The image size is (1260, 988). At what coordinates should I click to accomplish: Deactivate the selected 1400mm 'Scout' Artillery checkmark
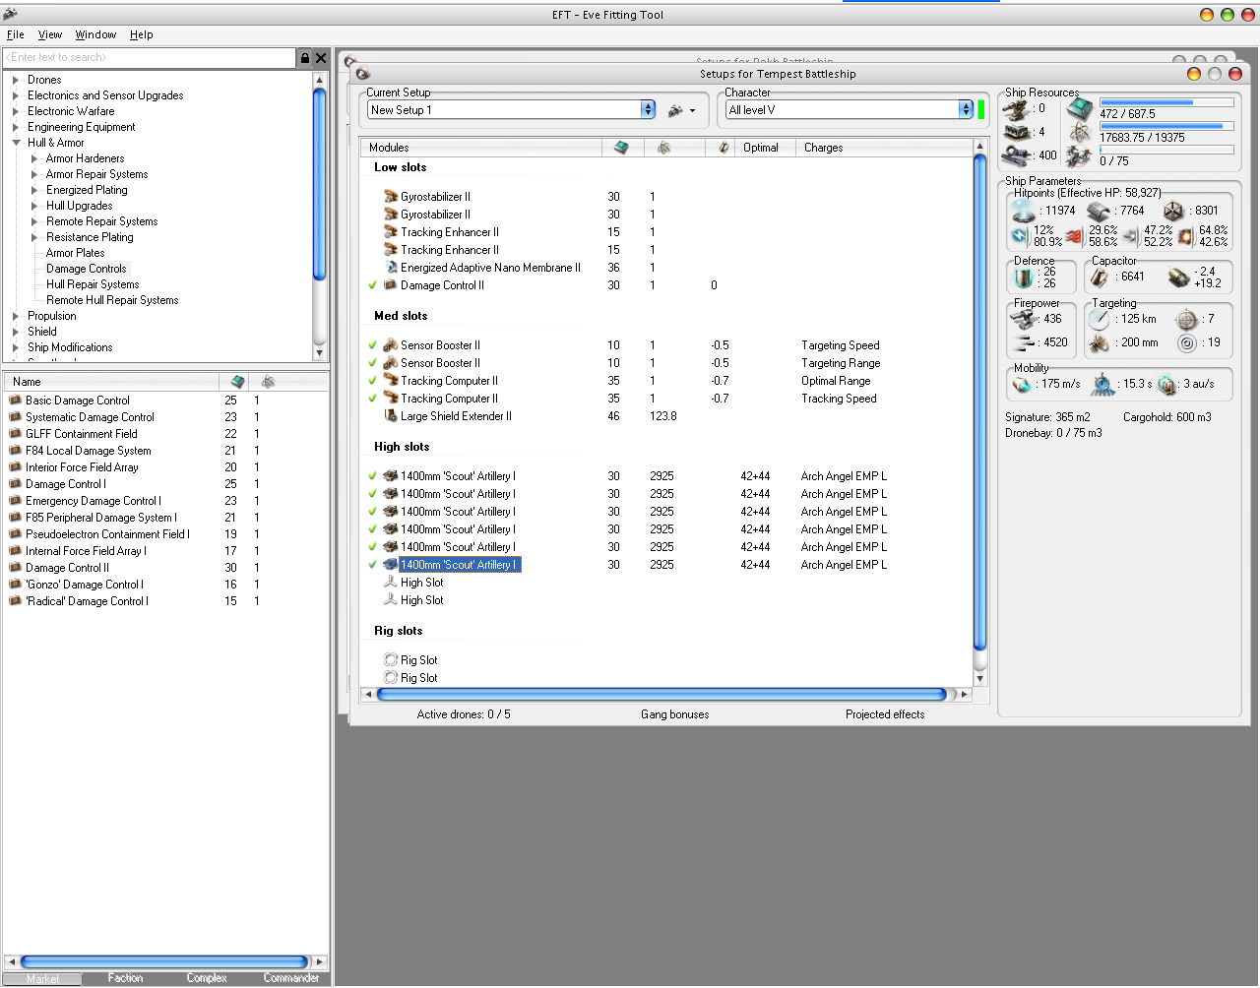pyautogui.click(x=373, y=565)
